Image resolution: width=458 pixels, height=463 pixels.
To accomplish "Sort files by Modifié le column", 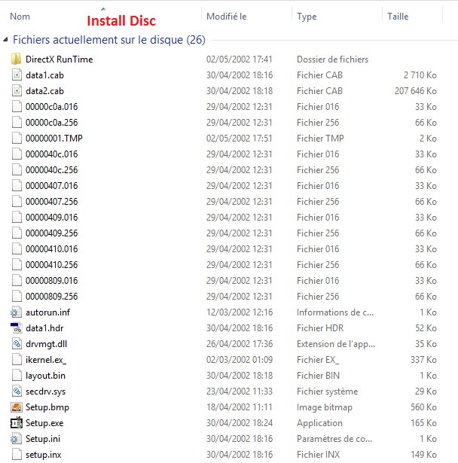I will pyautogui.click(x=226, y=17).
